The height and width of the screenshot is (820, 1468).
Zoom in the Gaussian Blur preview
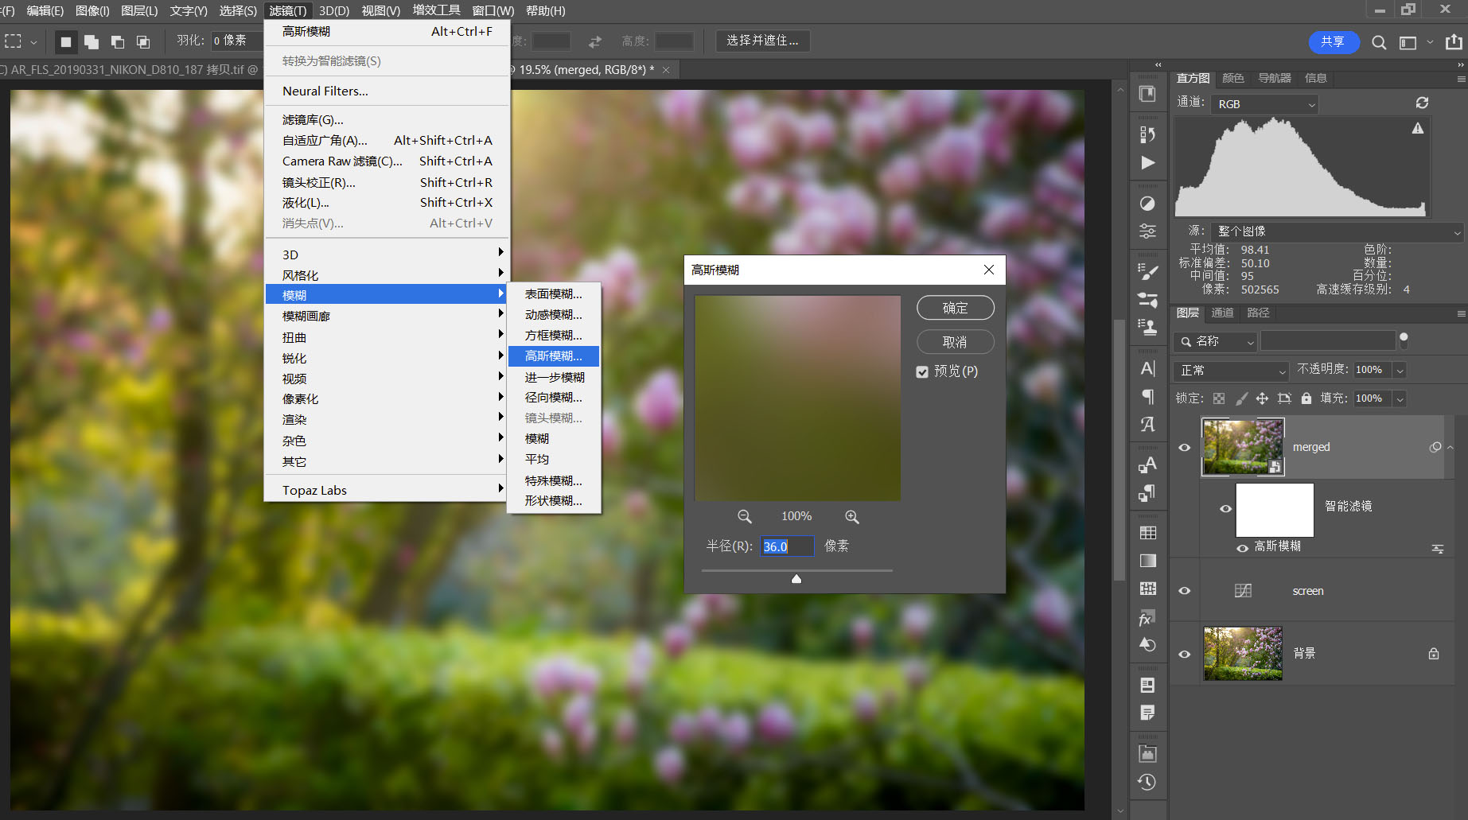tap(851, 517)
